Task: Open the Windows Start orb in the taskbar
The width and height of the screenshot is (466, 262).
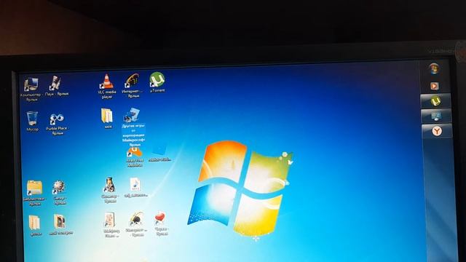Action: [434, 68]
